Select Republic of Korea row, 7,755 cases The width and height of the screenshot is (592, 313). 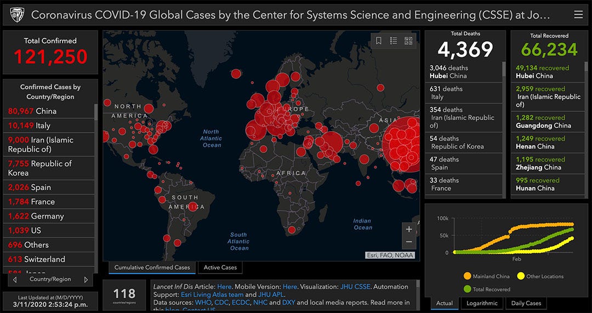click(x=49, y=168)
